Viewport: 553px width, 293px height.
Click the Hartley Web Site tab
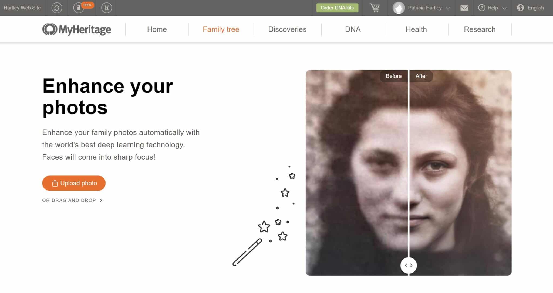pyautogui.click(x=23, y=7)
